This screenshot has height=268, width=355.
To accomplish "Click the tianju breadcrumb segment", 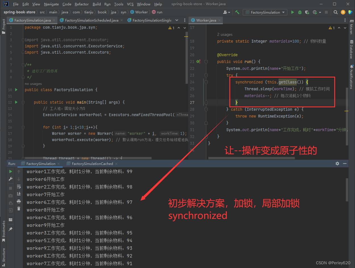I will click(89, 12).
